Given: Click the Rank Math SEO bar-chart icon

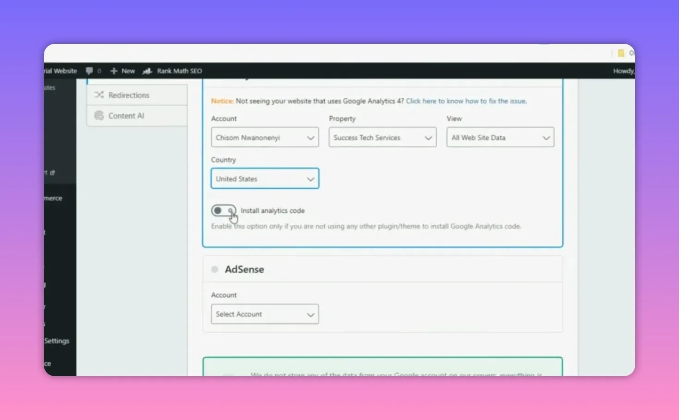Looking at the screenshot, I should coord(146,71).
